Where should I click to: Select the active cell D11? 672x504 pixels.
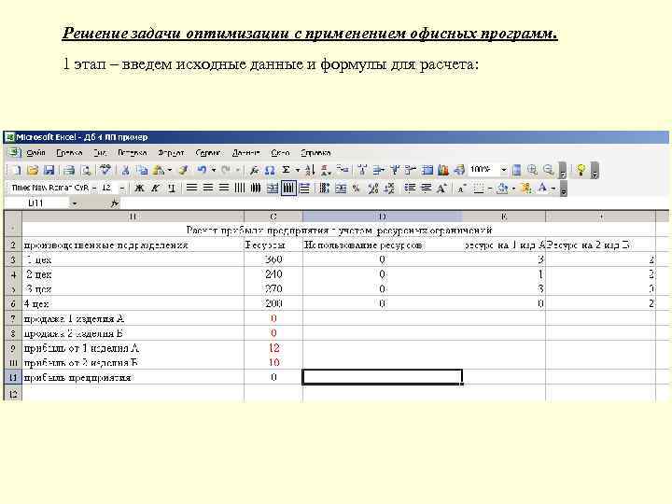[383, 377]
